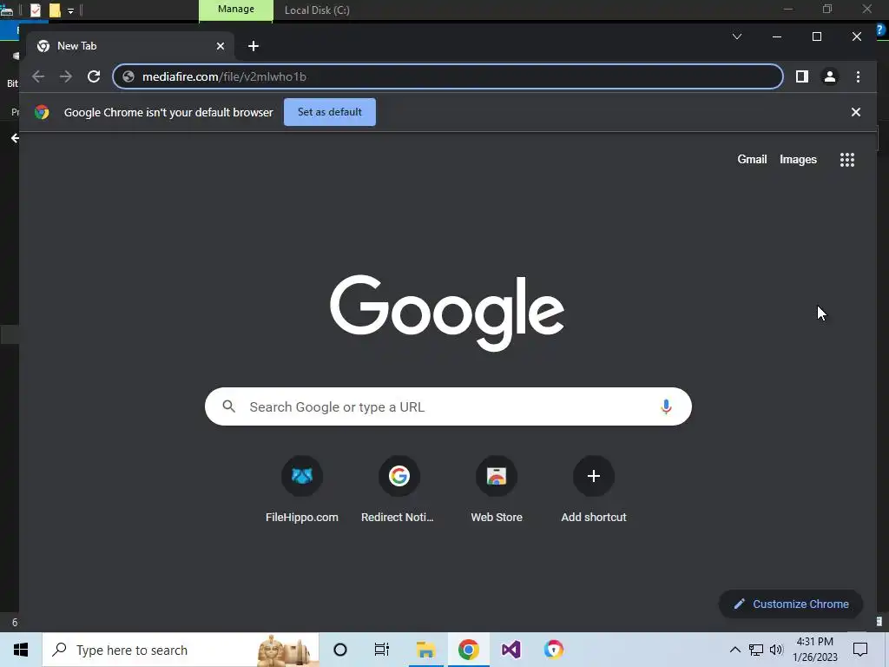Click File Explorer help question icon
Viewport: 889px width, 667px height.
pyautogui.click(x=880, y=30)
